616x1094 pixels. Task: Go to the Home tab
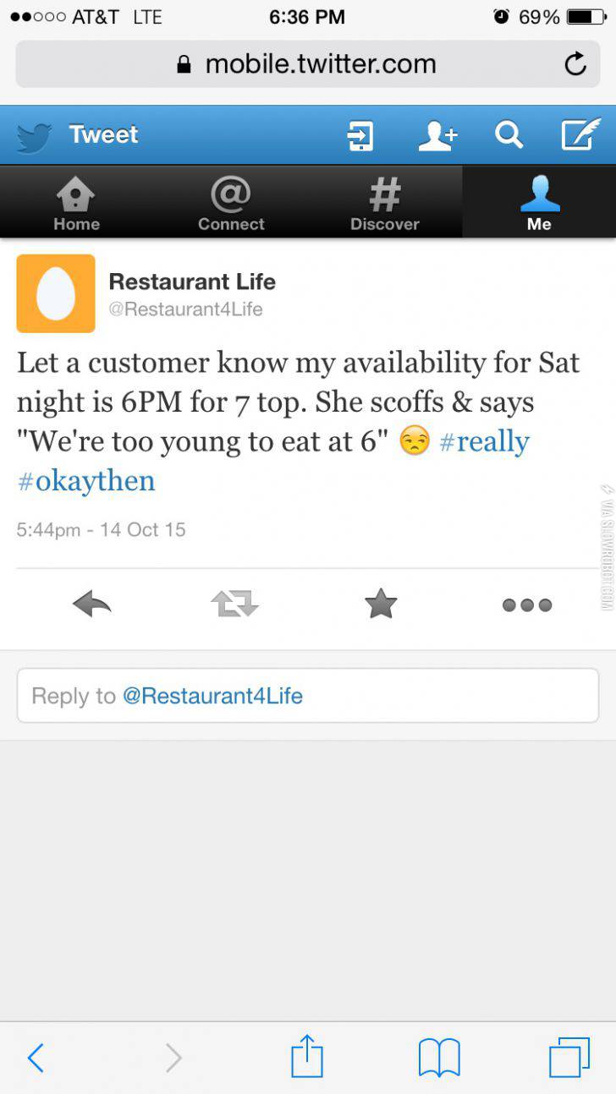pyautogui.click(x=76, y=203)
